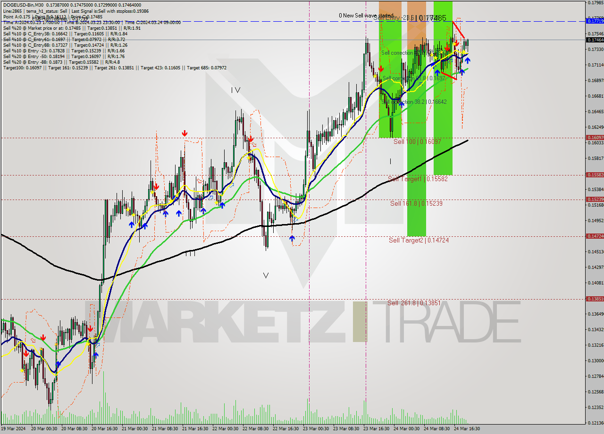Click the '23 Mar 16:30' time axis label
Screen dimensions: 604x434
(x=377, y=429)
